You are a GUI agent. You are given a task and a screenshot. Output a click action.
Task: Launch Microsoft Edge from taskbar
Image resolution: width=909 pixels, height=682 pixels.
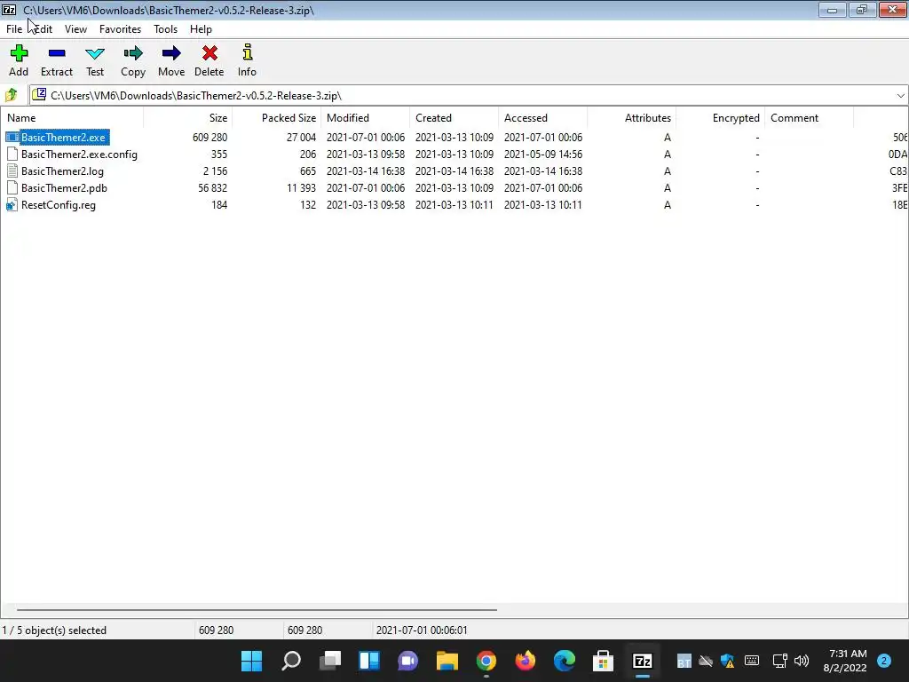click(564, 661)
